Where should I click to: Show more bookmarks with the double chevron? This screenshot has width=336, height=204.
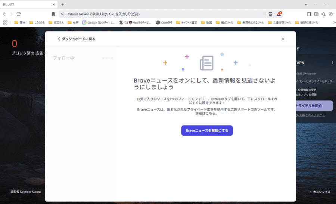(x=334, y=22)
